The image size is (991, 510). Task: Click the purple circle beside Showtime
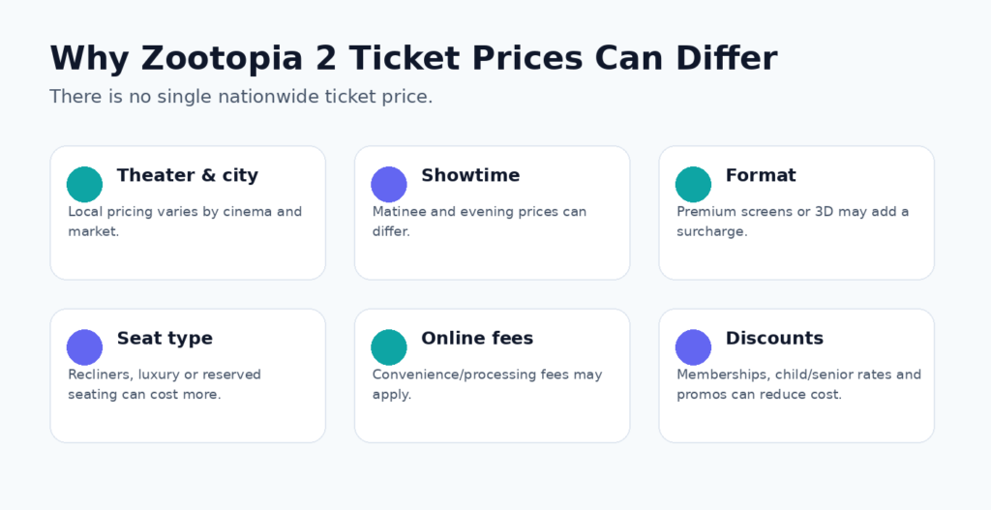coord(389,185)
